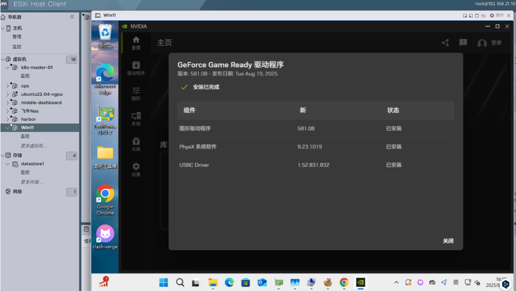Select the Microsoft Edge desktop shortcut
The image size is (516, 291).
(105, 79)
